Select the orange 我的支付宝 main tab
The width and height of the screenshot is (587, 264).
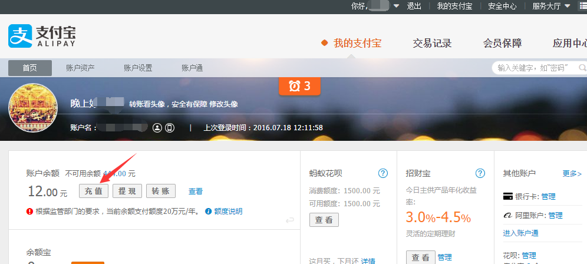point(358,43)
